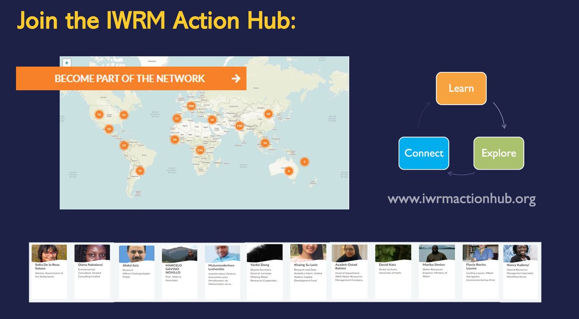The image size is (579, 319).
Task: Click the name Diana Nakalanzi
Action: 90,265
